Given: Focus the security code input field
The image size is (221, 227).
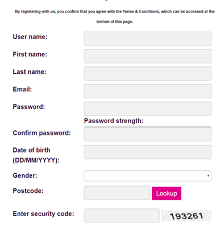Looking at the screenshot, I should click(x=122, y=216).
